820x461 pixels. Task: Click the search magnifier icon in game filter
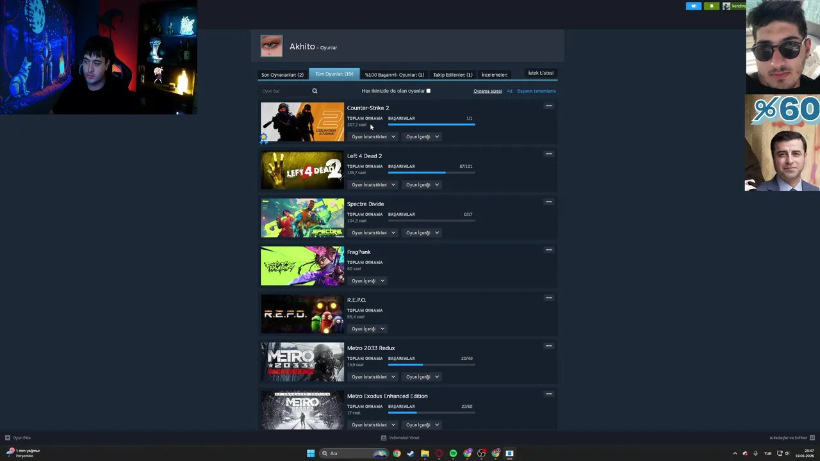(315, 91)
